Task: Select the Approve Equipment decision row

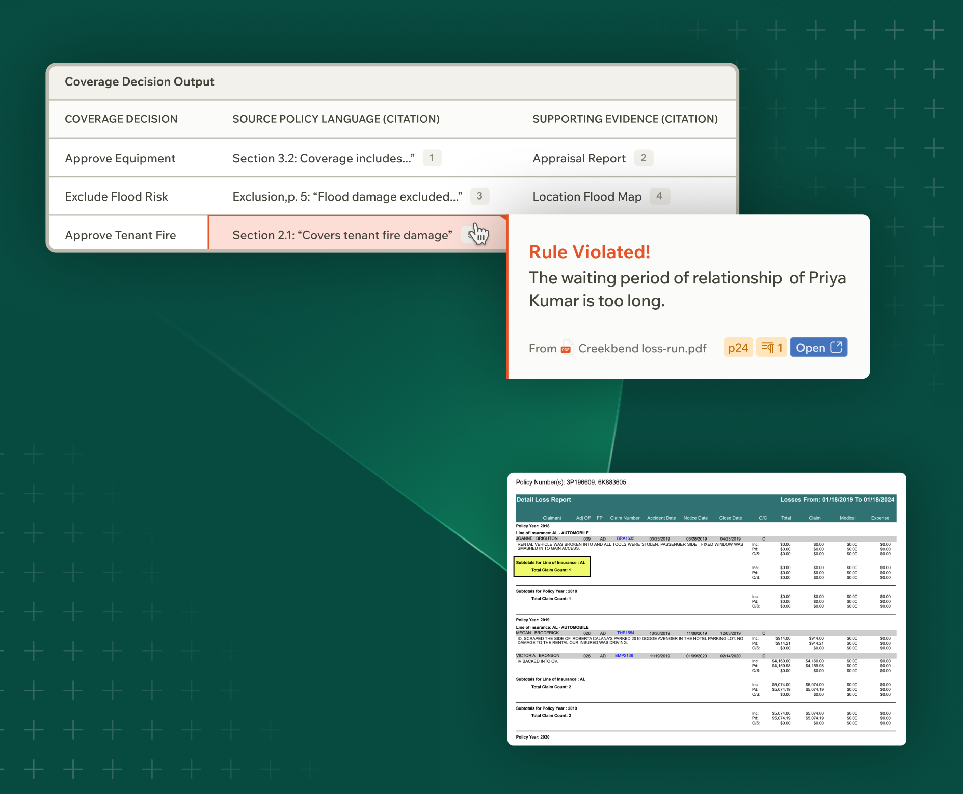Action: click(120, 158)
